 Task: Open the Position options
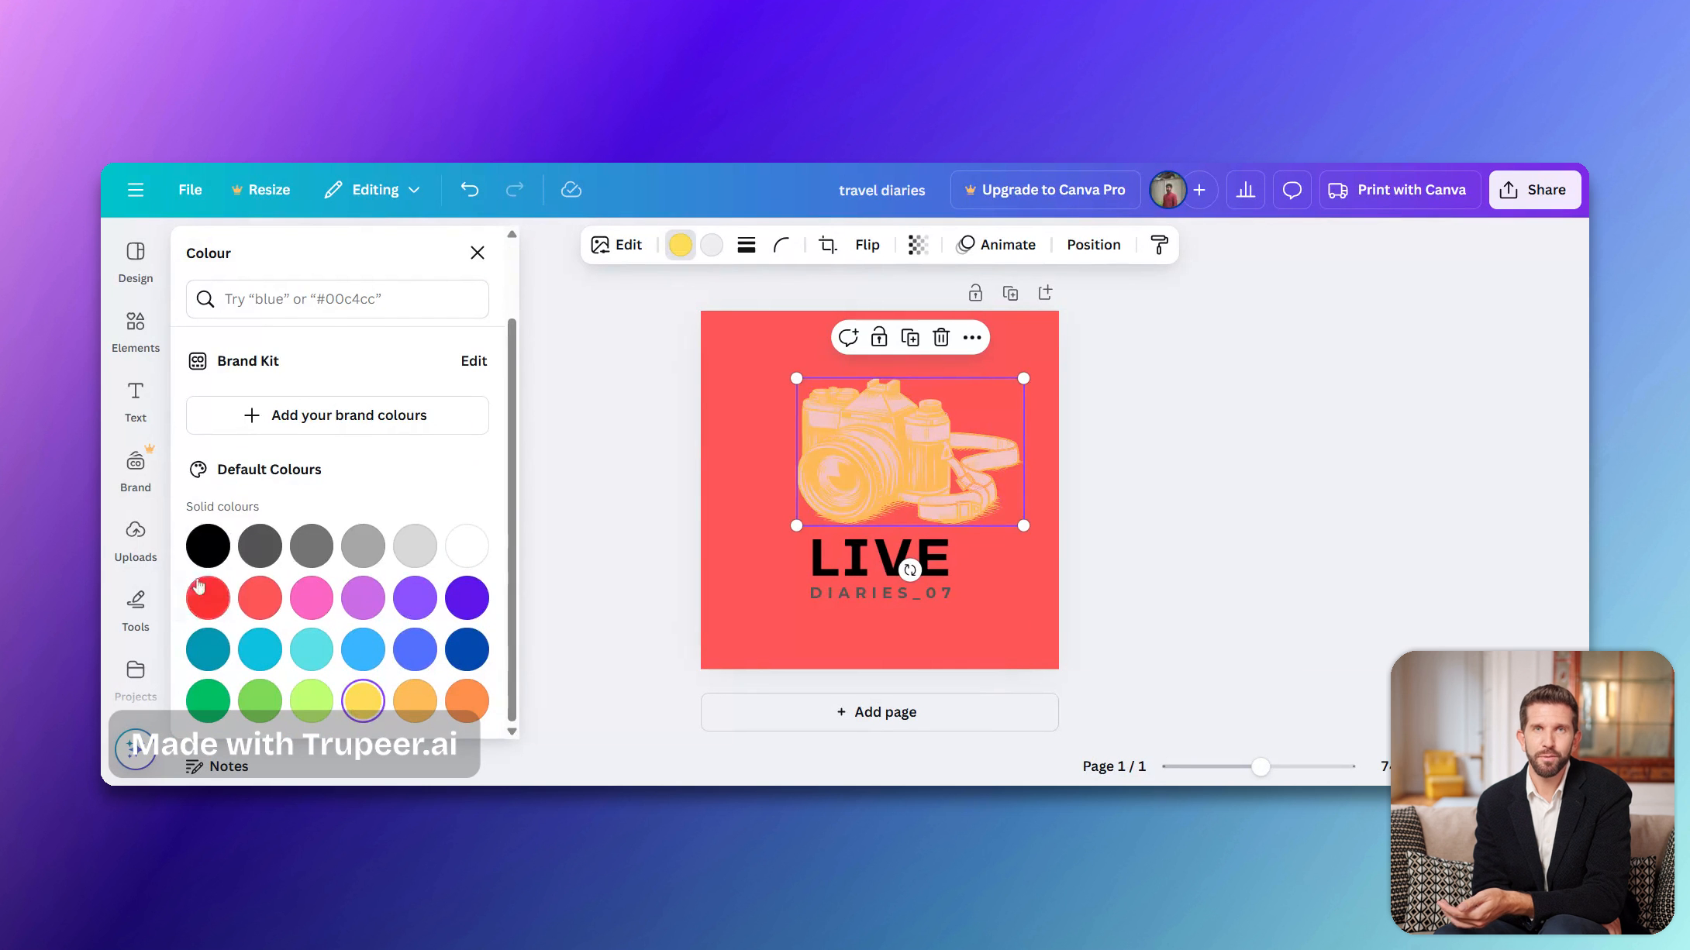(1093, 244)
